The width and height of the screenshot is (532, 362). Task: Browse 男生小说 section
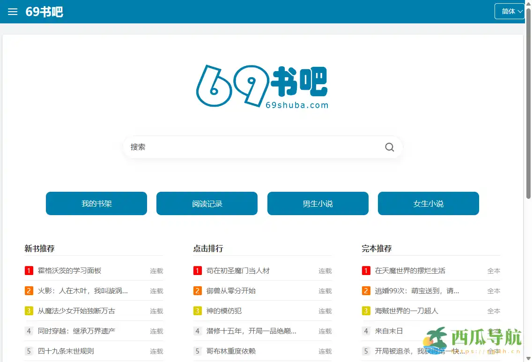click(x=318, y=203)
